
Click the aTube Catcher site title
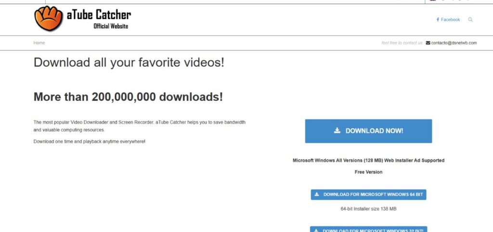(x=99, y=14)
